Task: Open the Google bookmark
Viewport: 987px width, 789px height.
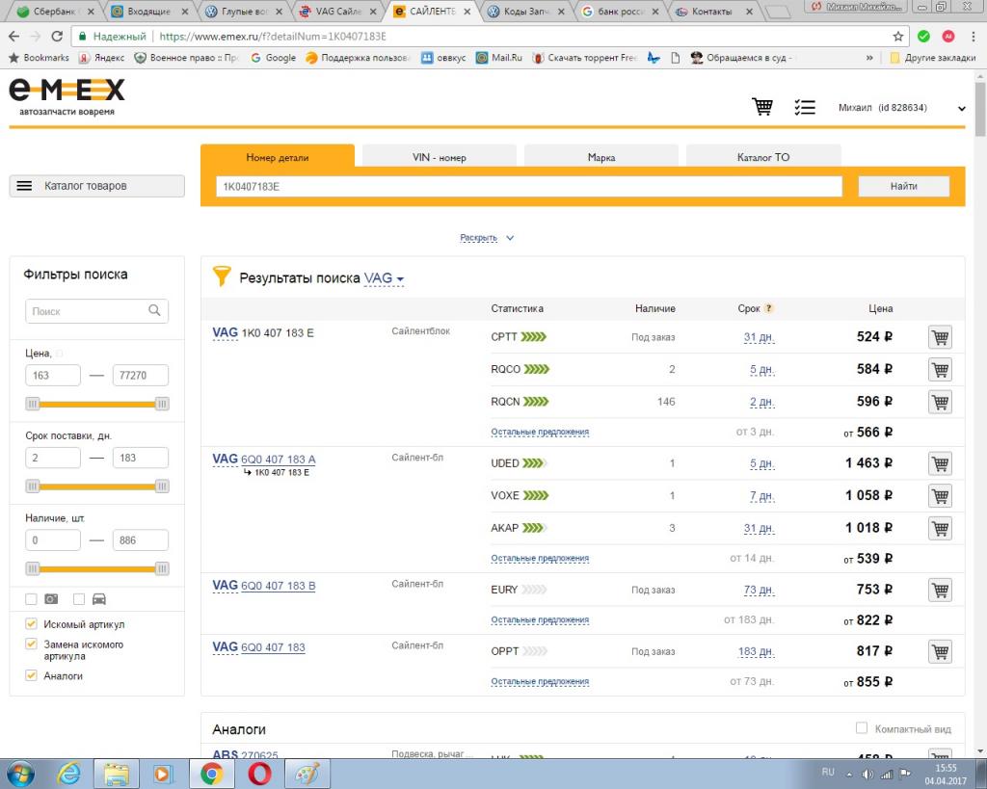Action: (273, 58)
